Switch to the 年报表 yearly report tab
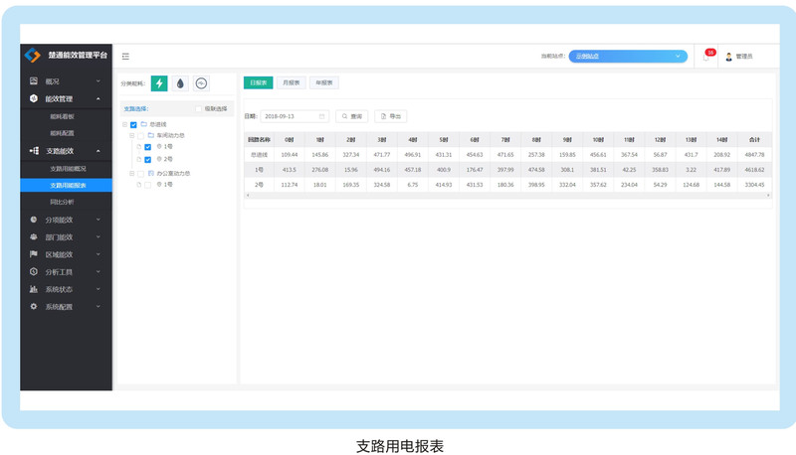796x455 pixels. [324, 82]
